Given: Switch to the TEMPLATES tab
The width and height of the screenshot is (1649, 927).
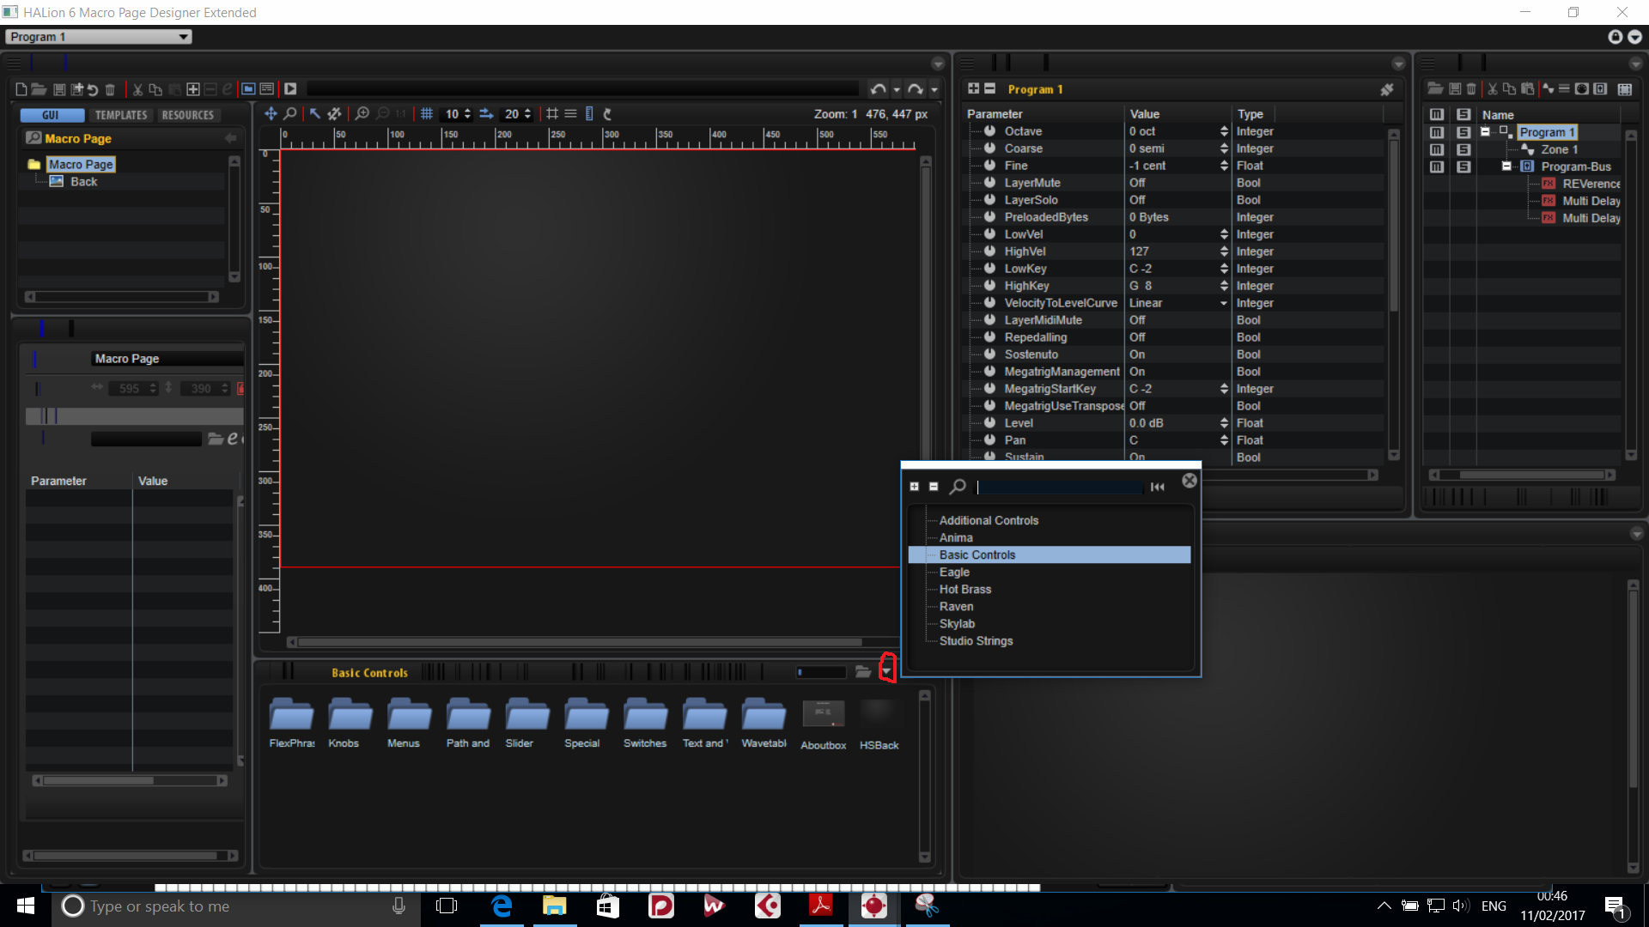Looking at the screenshot, I should coord(121,115).
